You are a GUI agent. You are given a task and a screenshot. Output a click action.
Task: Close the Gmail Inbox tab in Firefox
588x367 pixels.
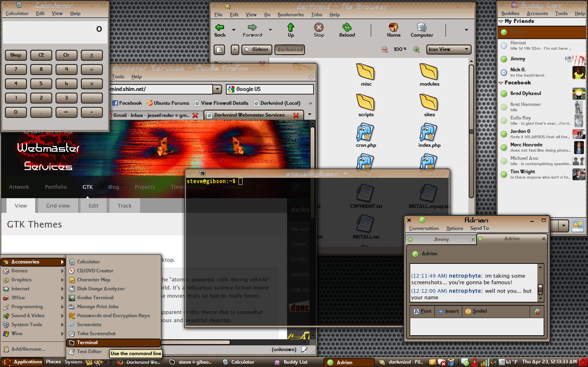195,115
